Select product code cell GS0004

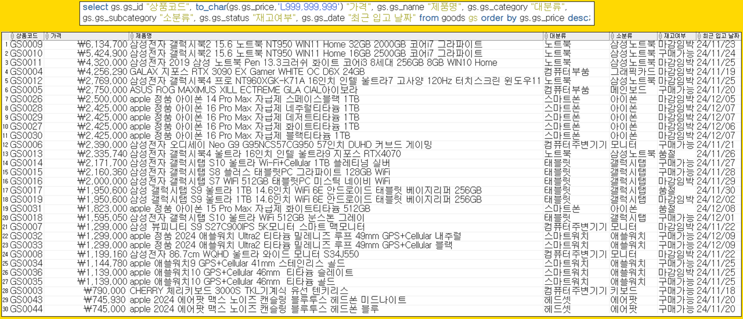[x=26, y=72]
